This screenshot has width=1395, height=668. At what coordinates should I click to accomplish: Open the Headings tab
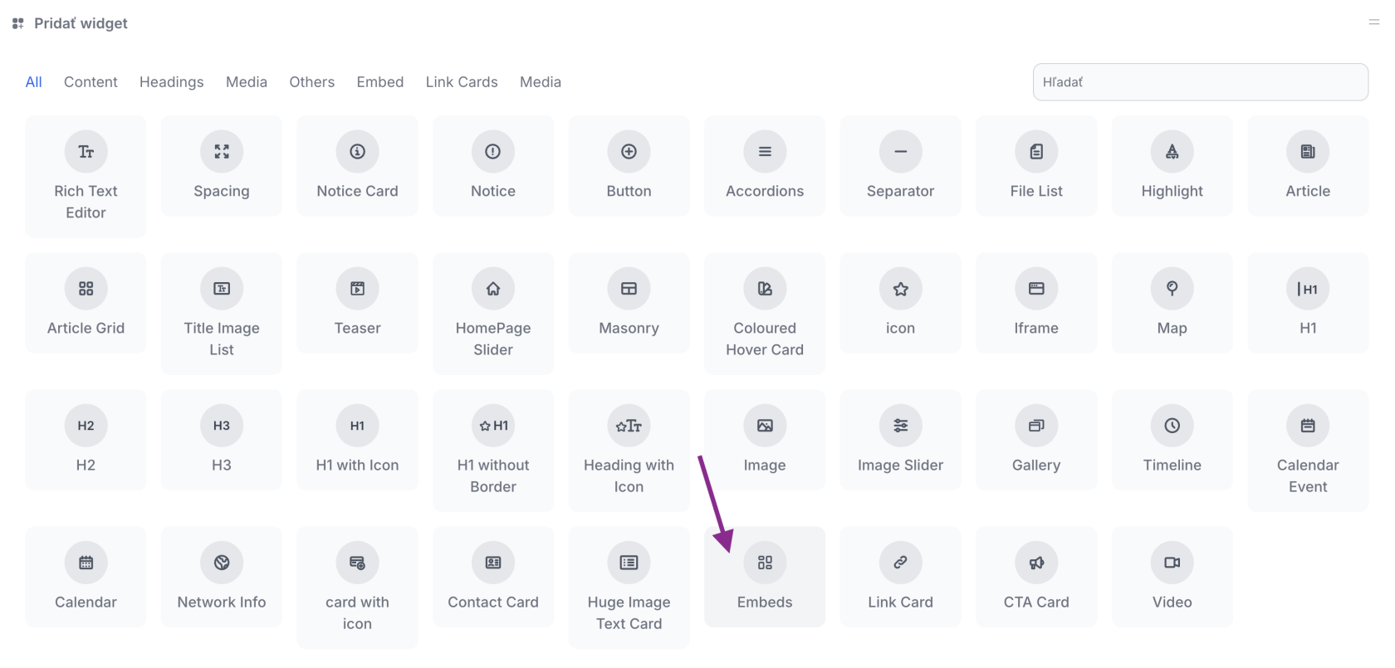click(x=172, y=82)
